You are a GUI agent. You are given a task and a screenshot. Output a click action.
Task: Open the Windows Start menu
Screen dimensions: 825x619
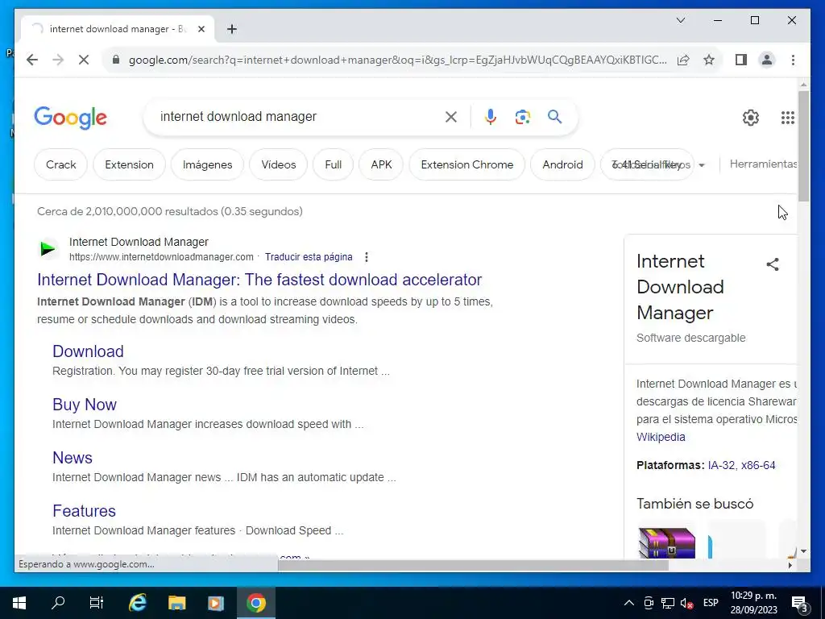pyautogui.click(x=19, y=603)
